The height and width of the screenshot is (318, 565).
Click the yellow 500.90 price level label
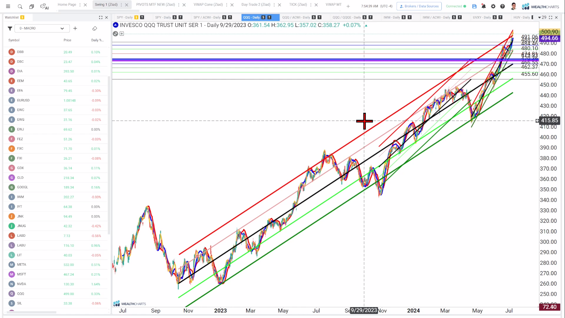point(549,32)
